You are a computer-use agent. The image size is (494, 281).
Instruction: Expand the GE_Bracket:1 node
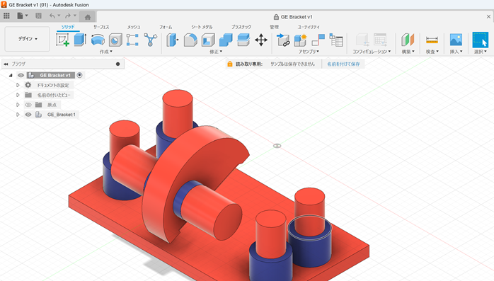point(18,115)
